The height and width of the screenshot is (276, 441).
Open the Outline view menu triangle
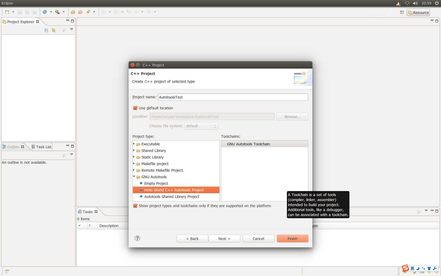[x=71, y=154]
